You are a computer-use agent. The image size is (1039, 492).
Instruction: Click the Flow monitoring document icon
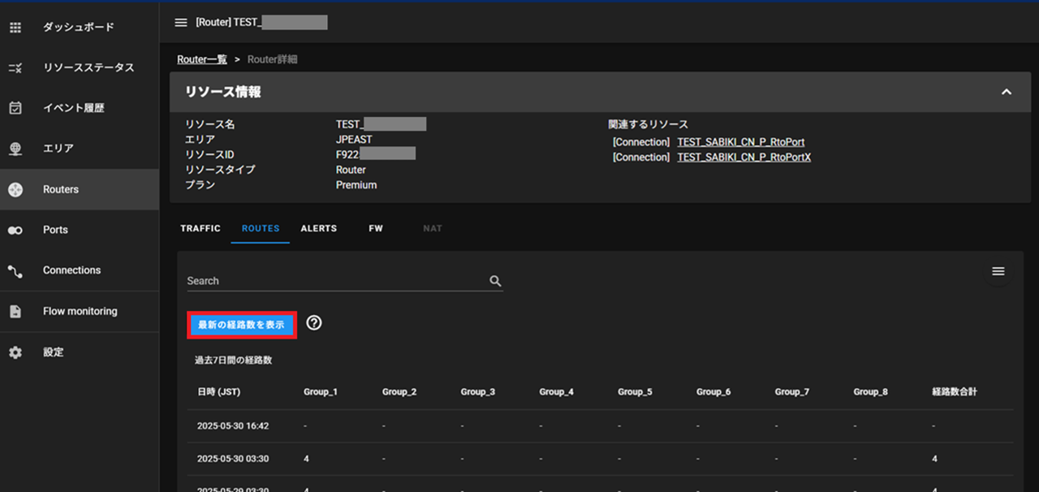[x=15, y=312]
